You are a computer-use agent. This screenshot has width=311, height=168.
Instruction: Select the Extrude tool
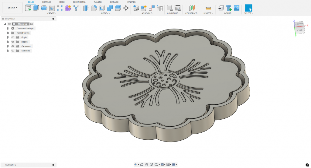coord(36,8)
